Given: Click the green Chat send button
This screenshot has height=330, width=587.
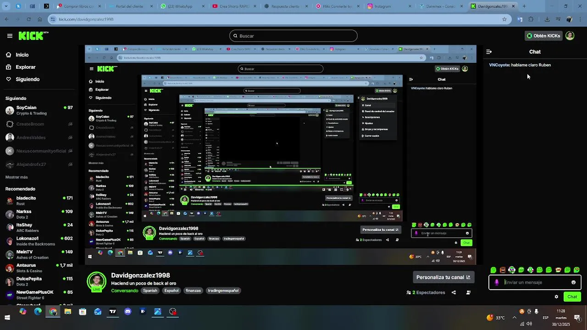Looking at the screenshot, I should click(572, 297).
